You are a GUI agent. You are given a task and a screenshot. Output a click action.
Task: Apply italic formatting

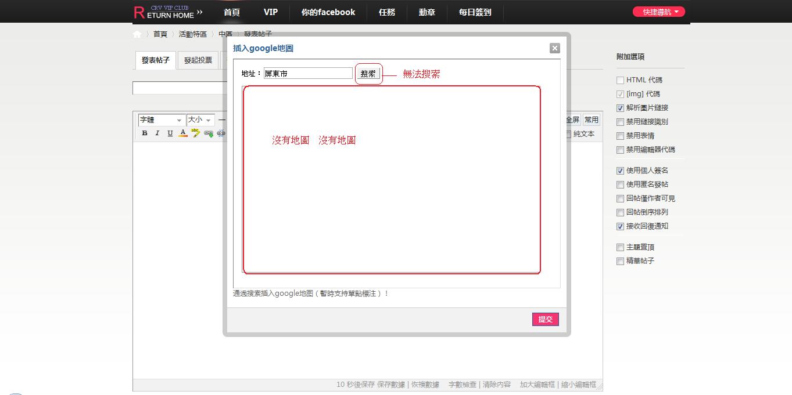click(157, 133)
